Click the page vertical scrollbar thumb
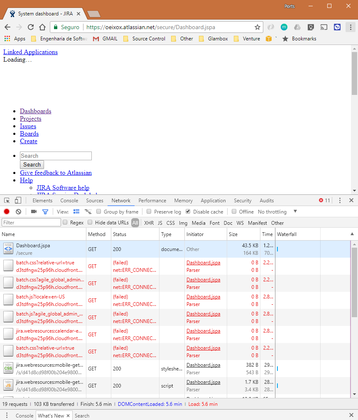The image size is (358, 420). click(x=354, y=73)
